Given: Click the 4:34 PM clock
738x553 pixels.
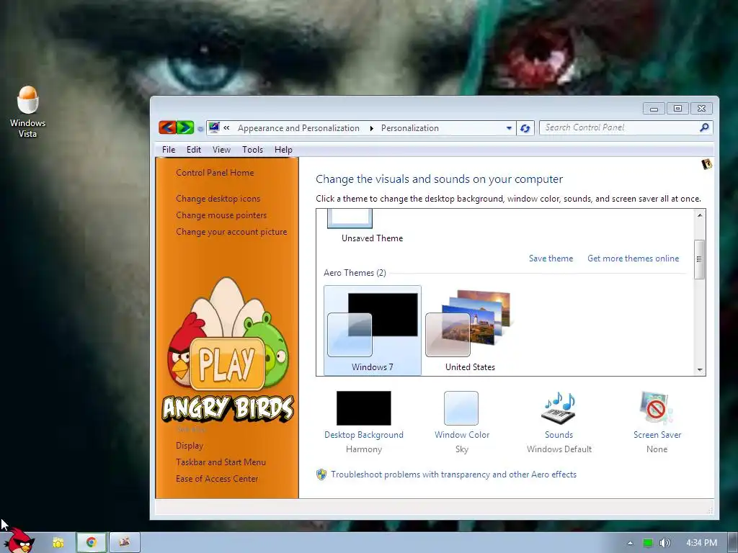Looking at the screenshot, I should click(x=701, y=543).
